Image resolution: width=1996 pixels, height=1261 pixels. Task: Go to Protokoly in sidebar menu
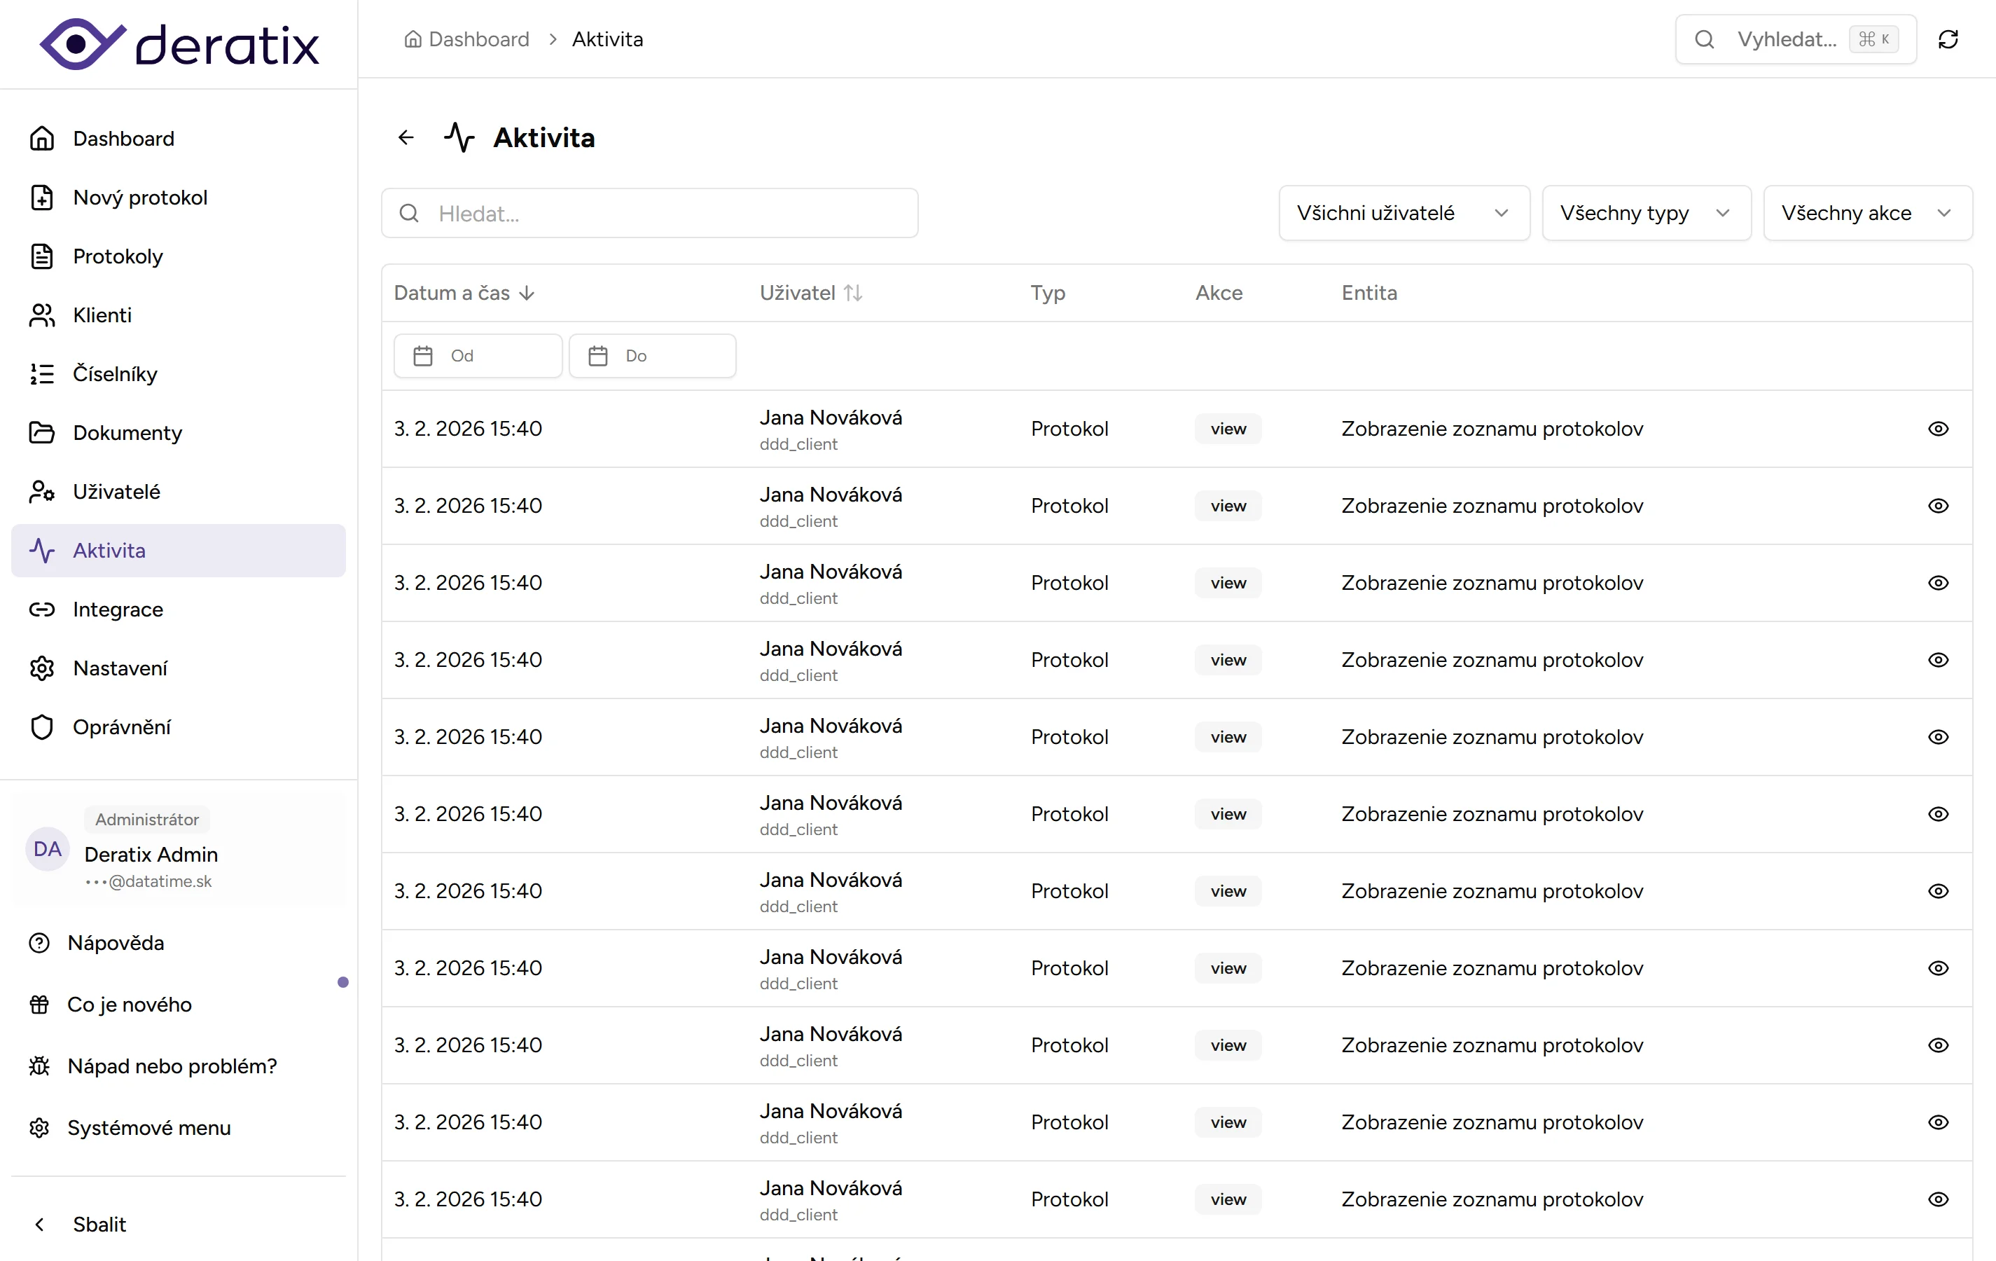point(118,256)
